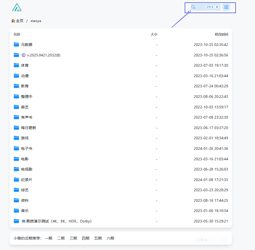
Task: Click the 纪录片 folder name
Action: (27, 180)
